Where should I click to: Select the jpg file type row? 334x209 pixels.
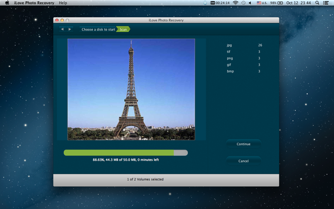tap(244, 45)
